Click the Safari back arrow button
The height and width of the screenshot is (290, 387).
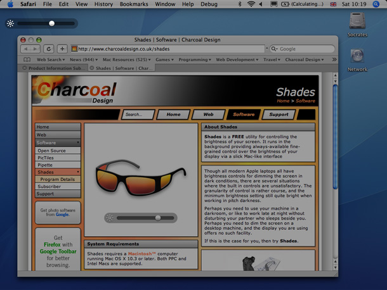tap(25, 49)
